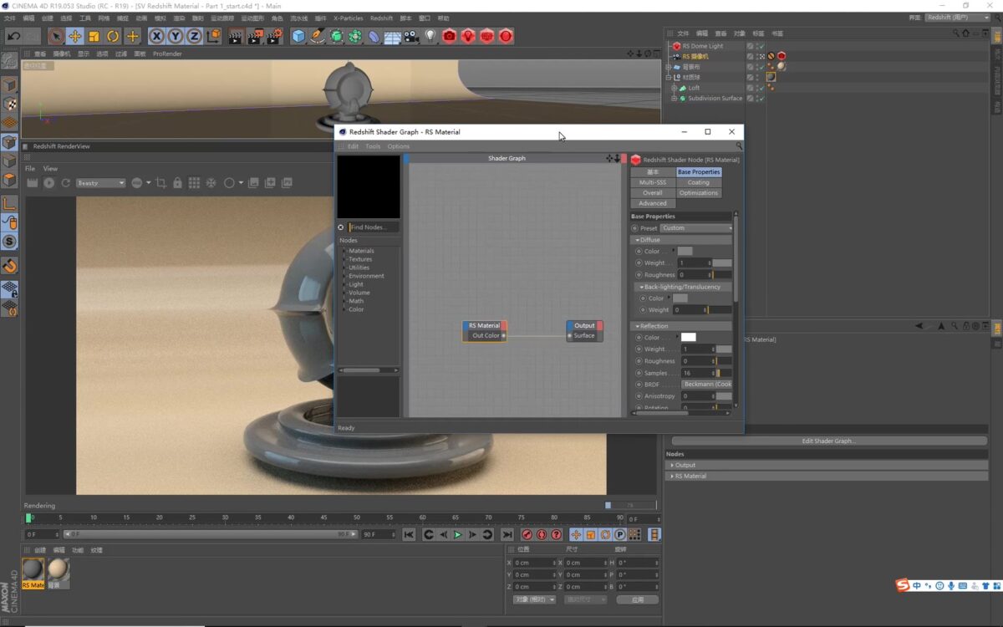Screen dimensions: 1003x627
Task: Switch to the Multi-SSS tab
Action: 653,182
